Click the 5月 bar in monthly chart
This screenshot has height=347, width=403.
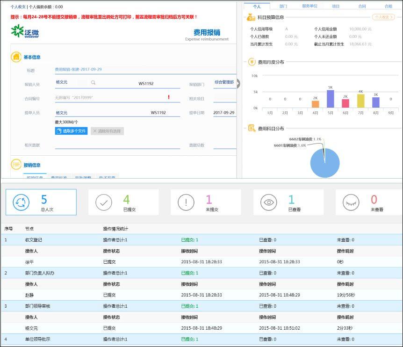pos(330,99)
